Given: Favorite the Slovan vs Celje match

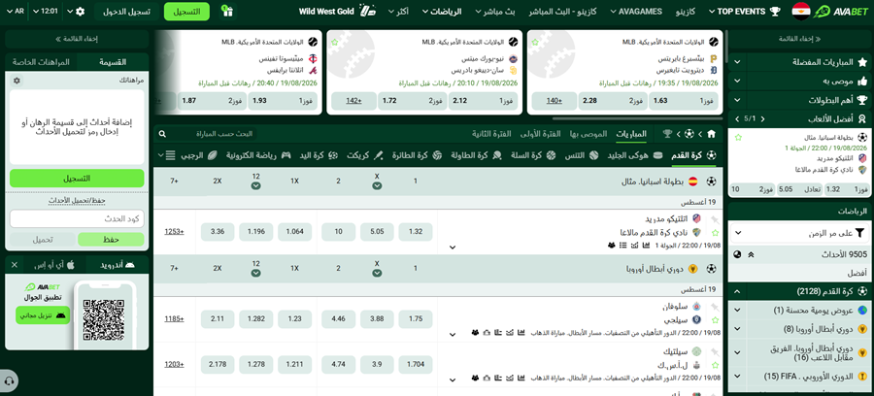Looking at the screenshot, I should click(715, 320).
